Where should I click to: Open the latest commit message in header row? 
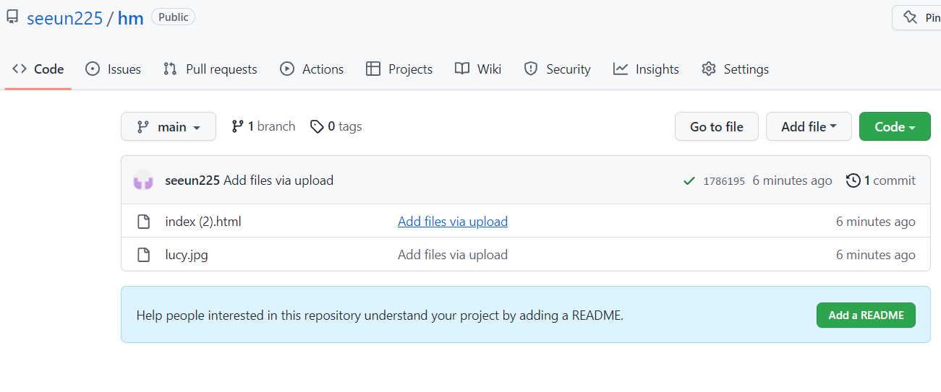click(278, 180)
